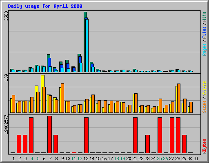Click the orange sites bar for day 9

point(62,98)
